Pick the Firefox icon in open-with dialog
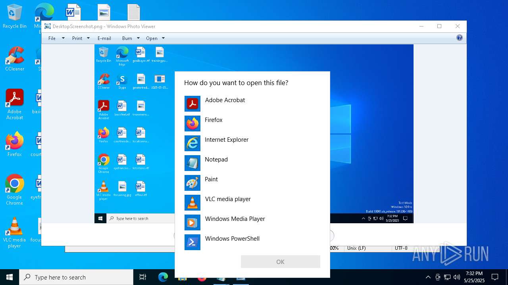Screen dimensions: 508x285 (x=192, y=123)
